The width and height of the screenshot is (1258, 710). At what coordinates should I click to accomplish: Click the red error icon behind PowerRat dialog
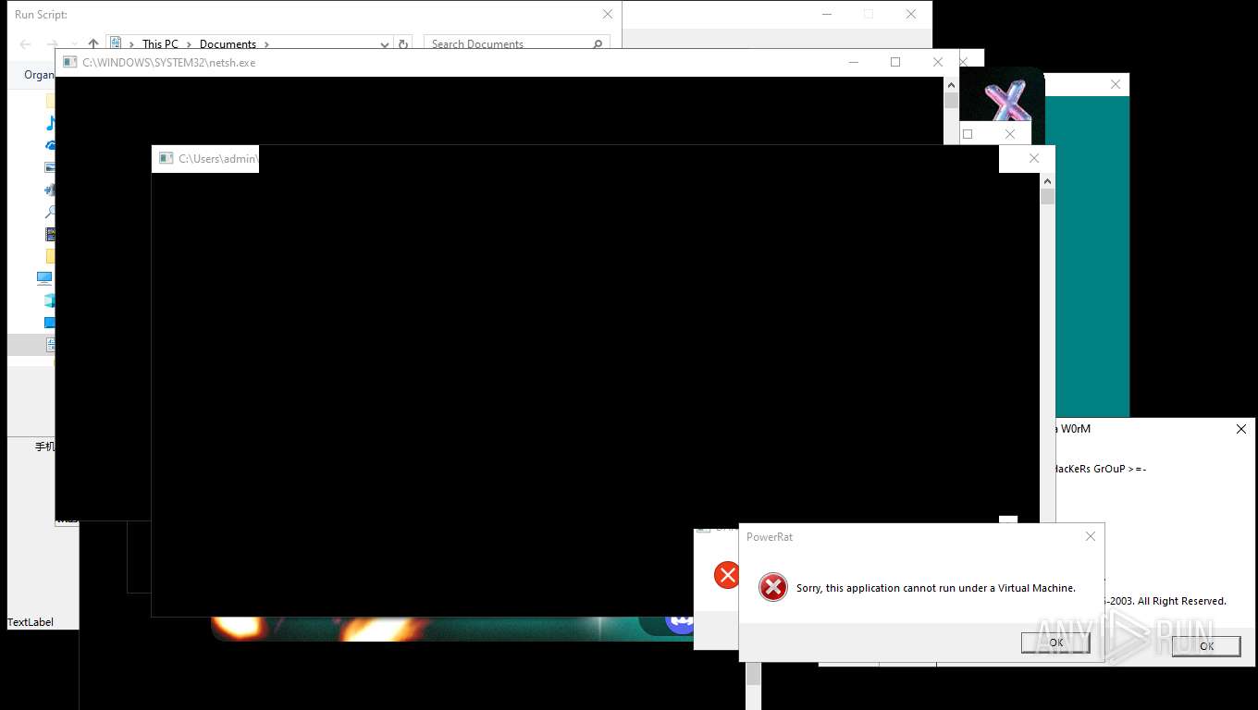click(727, 575)
